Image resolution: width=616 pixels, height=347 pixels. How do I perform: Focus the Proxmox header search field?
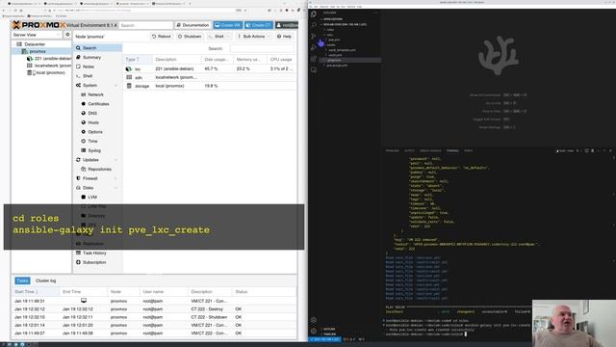pos(146,25)
